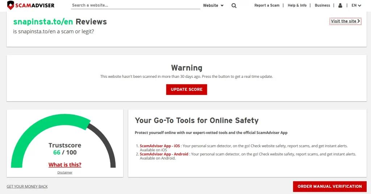Open the Help & Info menu
371x194 pixels.
click(297, 5)
